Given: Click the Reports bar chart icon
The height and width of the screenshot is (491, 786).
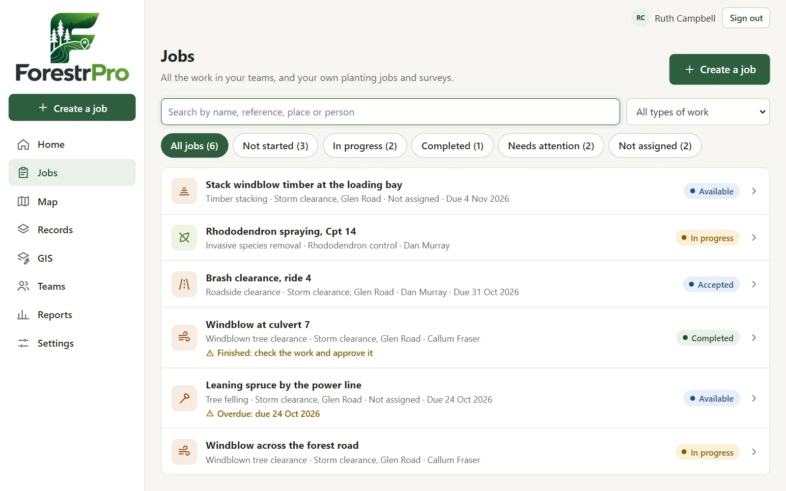Looking at the screenshot, I should point(23,315).
